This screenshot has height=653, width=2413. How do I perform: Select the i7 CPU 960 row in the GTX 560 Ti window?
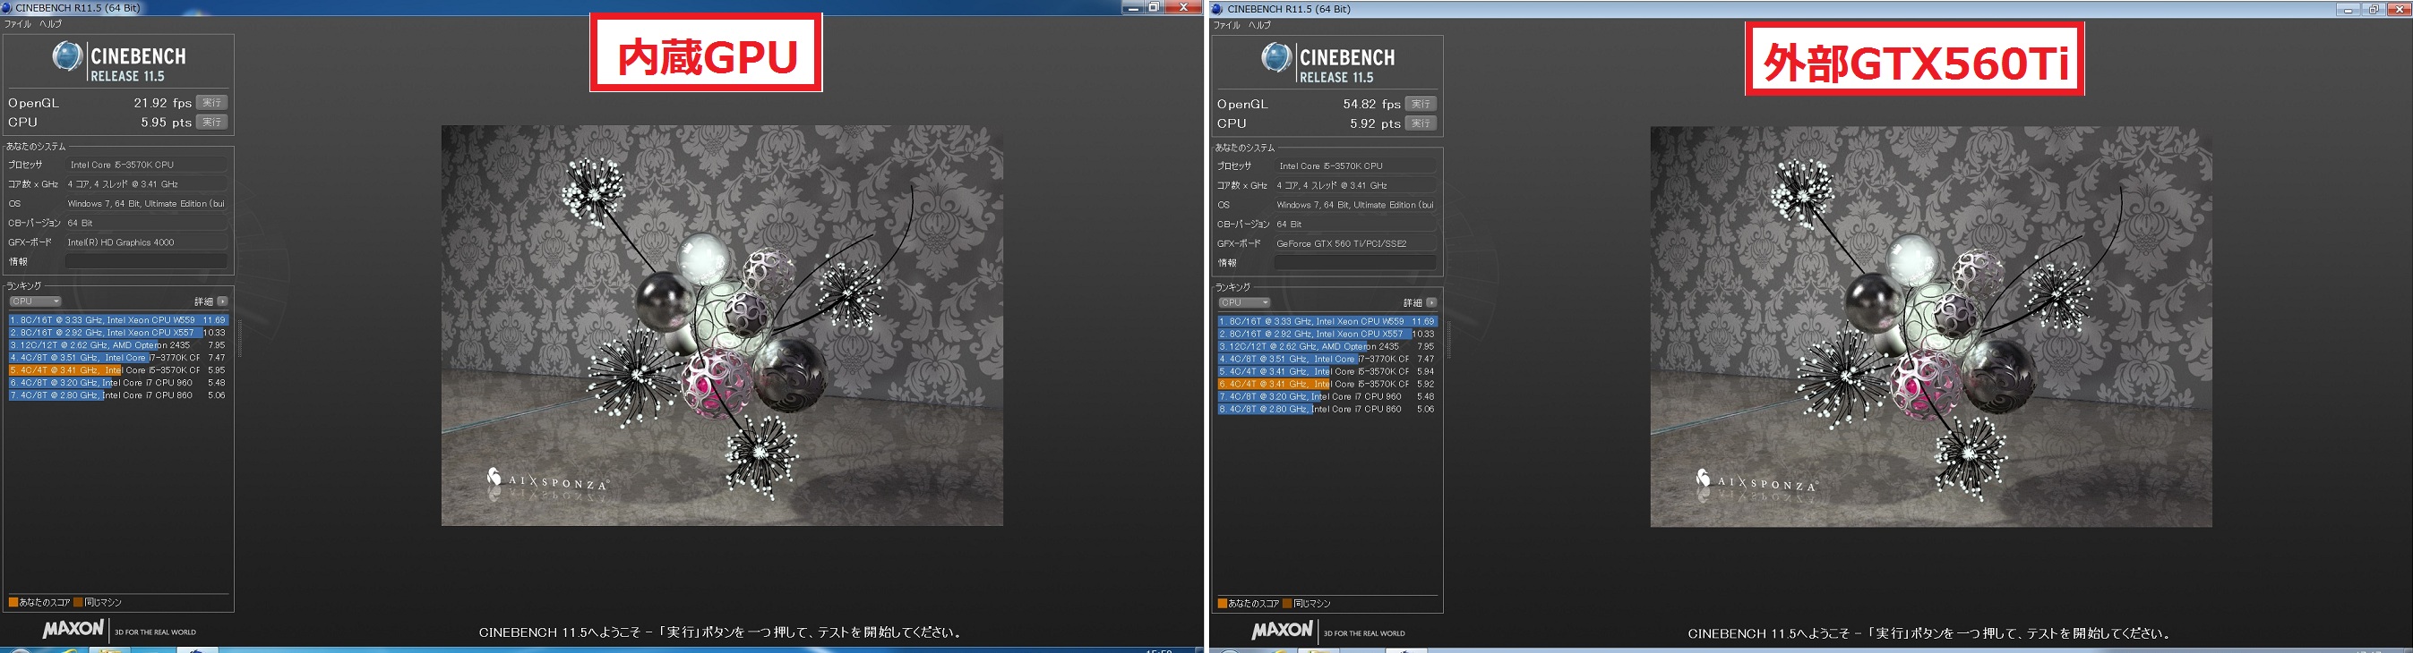1327,396
